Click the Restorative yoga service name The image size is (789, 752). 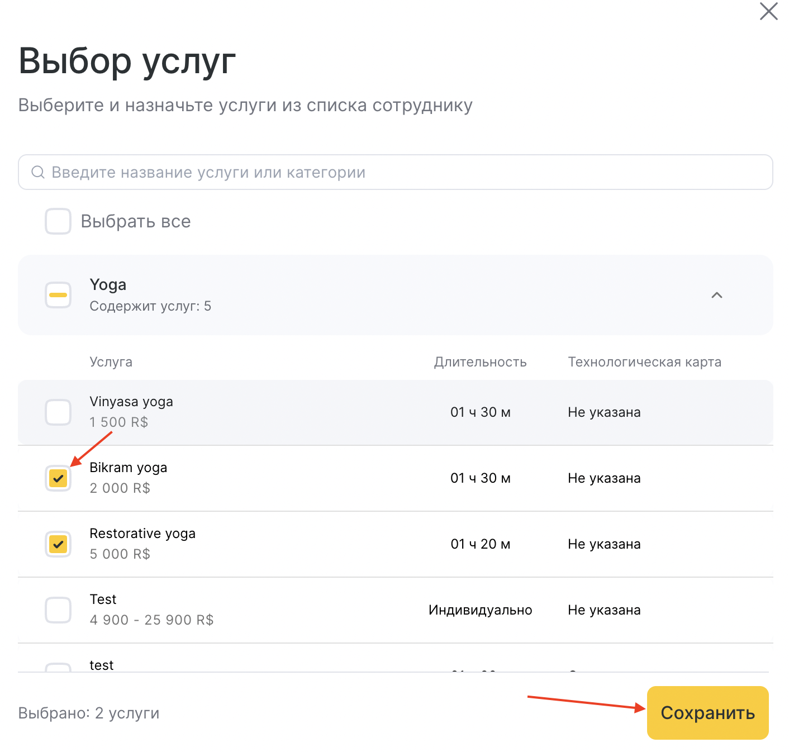tap(142, 534)
